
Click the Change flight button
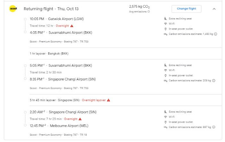(x=186, y=9)
